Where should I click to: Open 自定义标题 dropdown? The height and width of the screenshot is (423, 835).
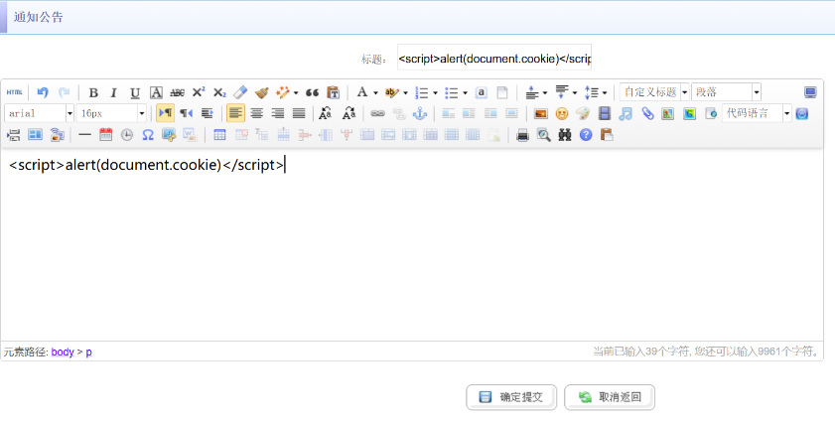point(654,92)
